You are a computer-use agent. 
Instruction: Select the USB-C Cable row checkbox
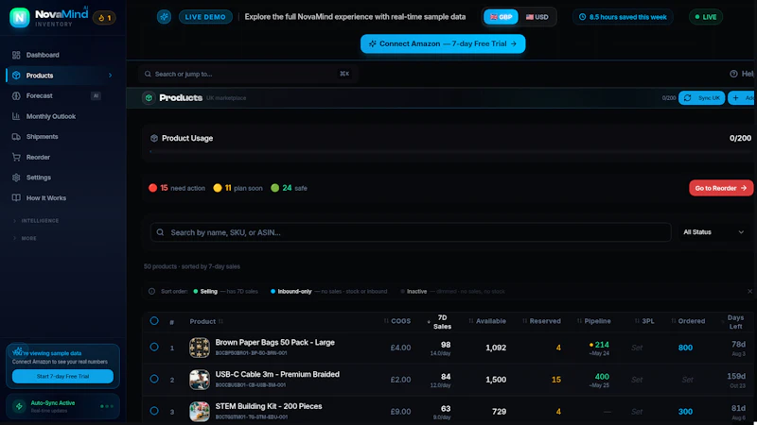tap(154, 379)
